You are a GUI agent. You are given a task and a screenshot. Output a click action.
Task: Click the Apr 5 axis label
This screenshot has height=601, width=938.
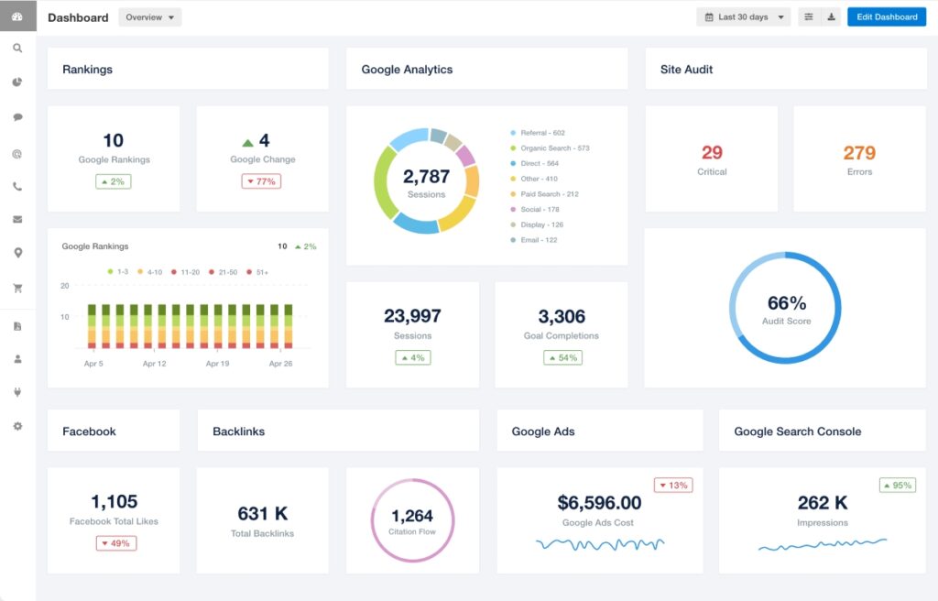pos(93,364)
